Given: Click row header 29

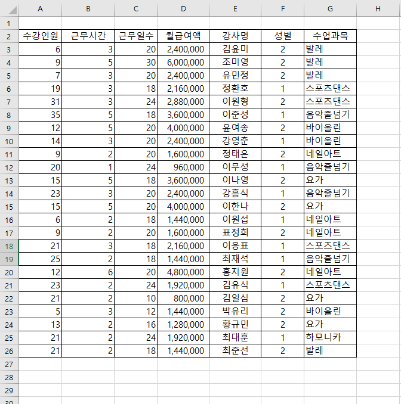Looking at the screenshot, I should (x=10, y=390).
